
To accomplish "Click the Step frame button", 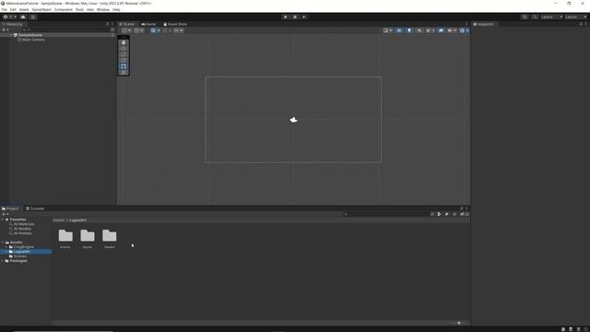I will (304, 17).
